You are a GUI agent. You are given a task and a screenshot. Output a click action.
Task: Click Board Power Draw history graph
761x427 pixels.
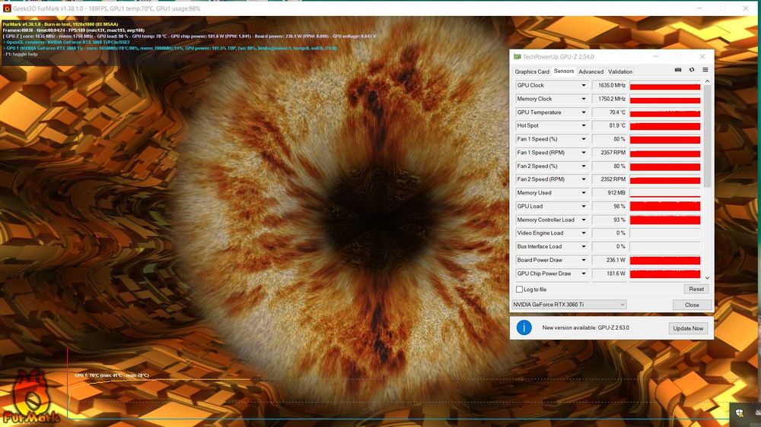pos(665,261)
